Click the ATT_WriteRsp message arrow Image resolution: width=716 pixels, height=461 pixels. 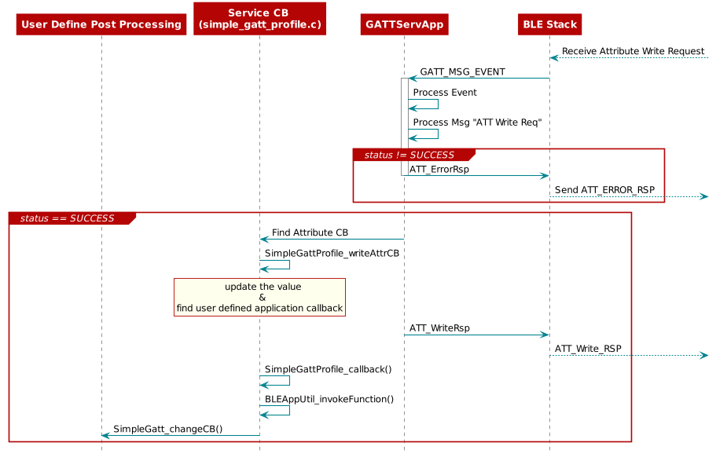(475, 335)
